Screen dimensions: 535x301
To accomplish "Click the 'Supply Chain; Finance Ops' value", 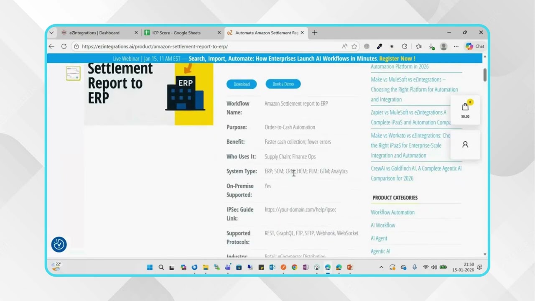I will [290, 157].
